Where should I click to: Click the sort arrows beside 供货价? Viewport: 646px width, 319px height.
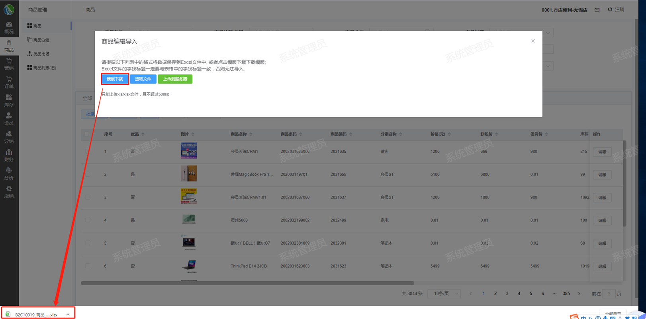tap(546, 134)
